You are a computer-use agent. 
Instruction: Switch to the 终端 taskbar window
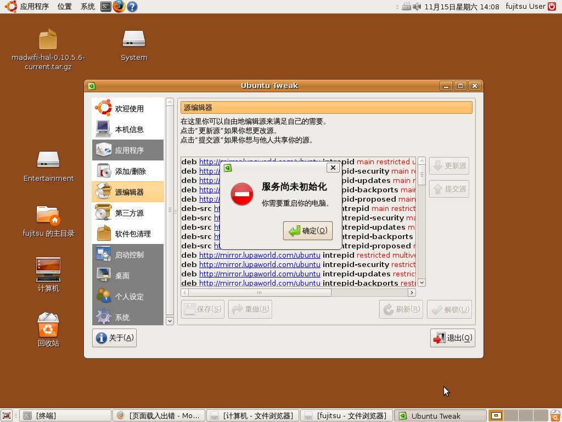pos(65,415)
